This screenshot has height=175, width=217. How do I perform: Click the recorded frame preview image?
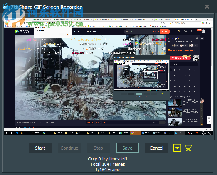point(108,76)
